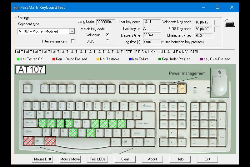250x167 pixels.
Task: Click the green-hatched J key
Action: point(95,123)
